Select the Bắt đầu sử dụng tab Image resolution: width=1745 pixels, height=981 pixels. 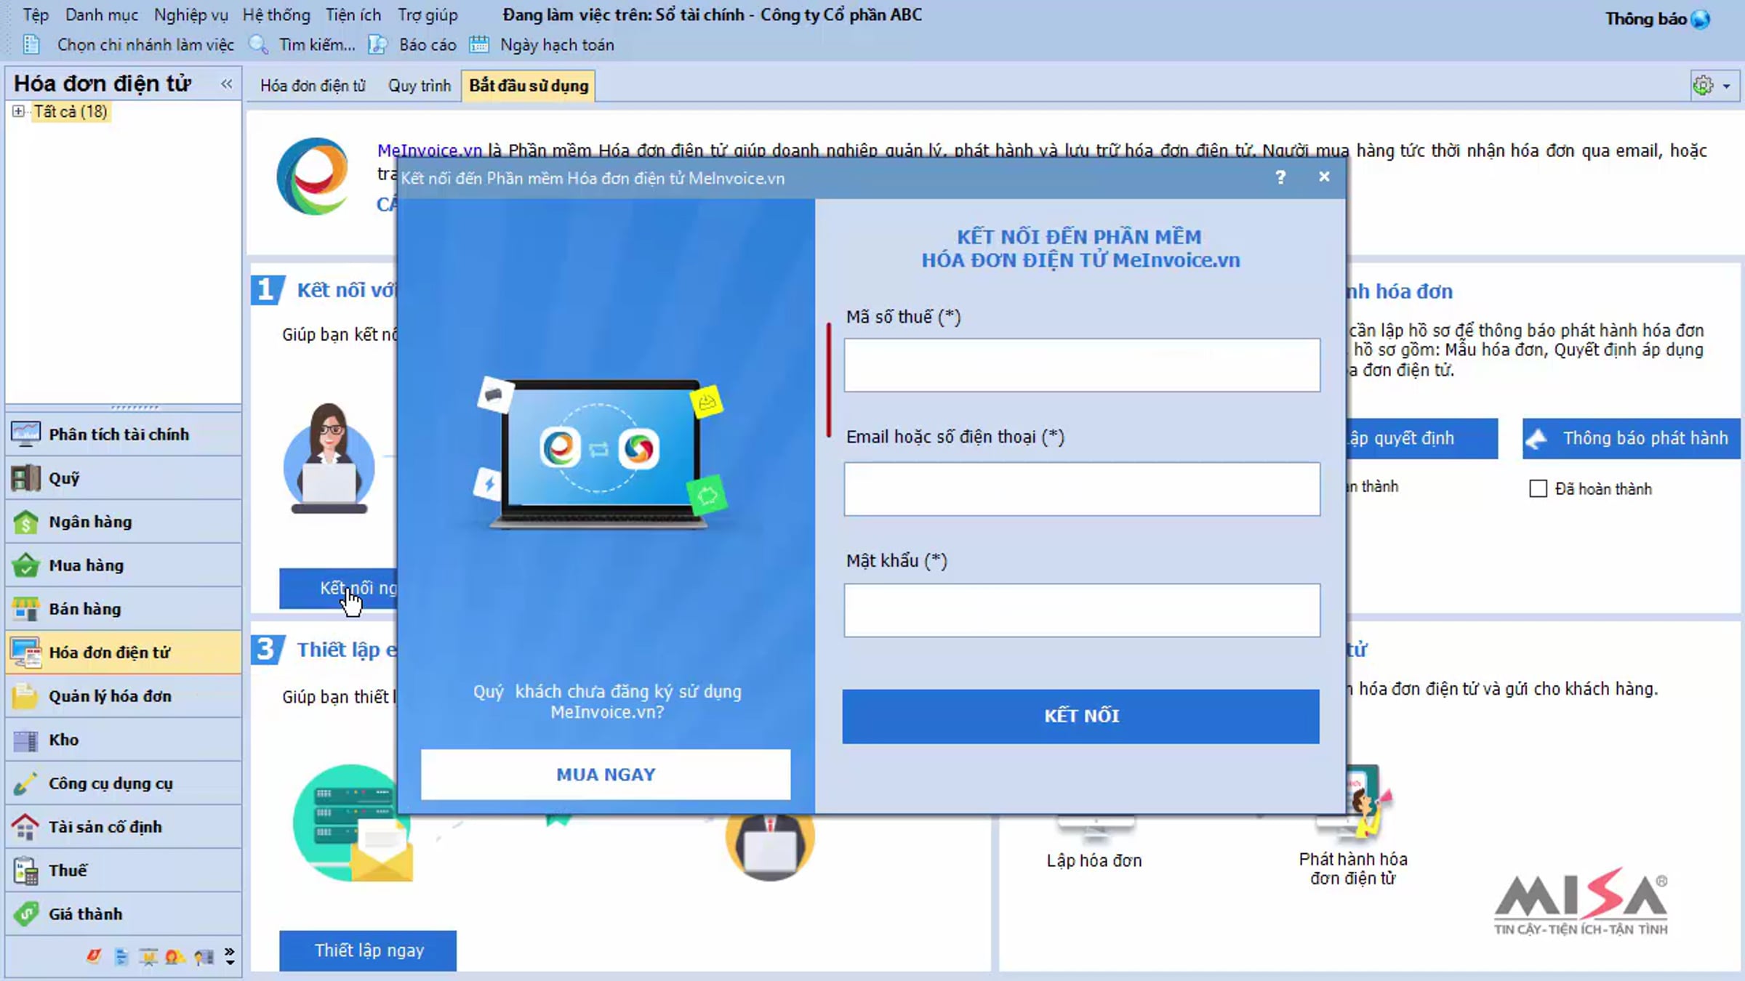529,86
